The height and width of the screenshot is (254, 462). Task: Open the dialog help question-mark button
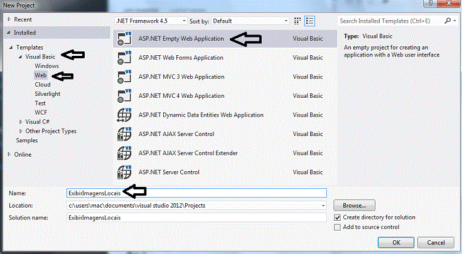point(430,3)
